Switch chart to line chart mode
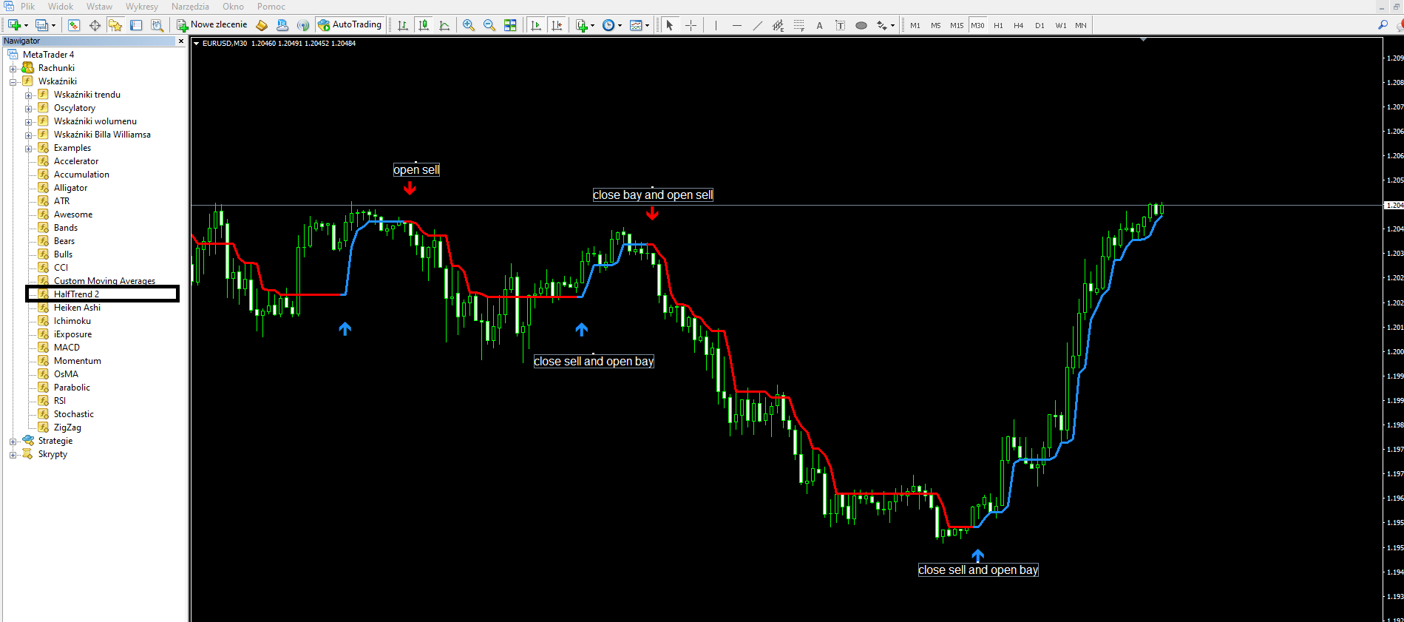Viewport: 1404px width, 622px height. 444,25
